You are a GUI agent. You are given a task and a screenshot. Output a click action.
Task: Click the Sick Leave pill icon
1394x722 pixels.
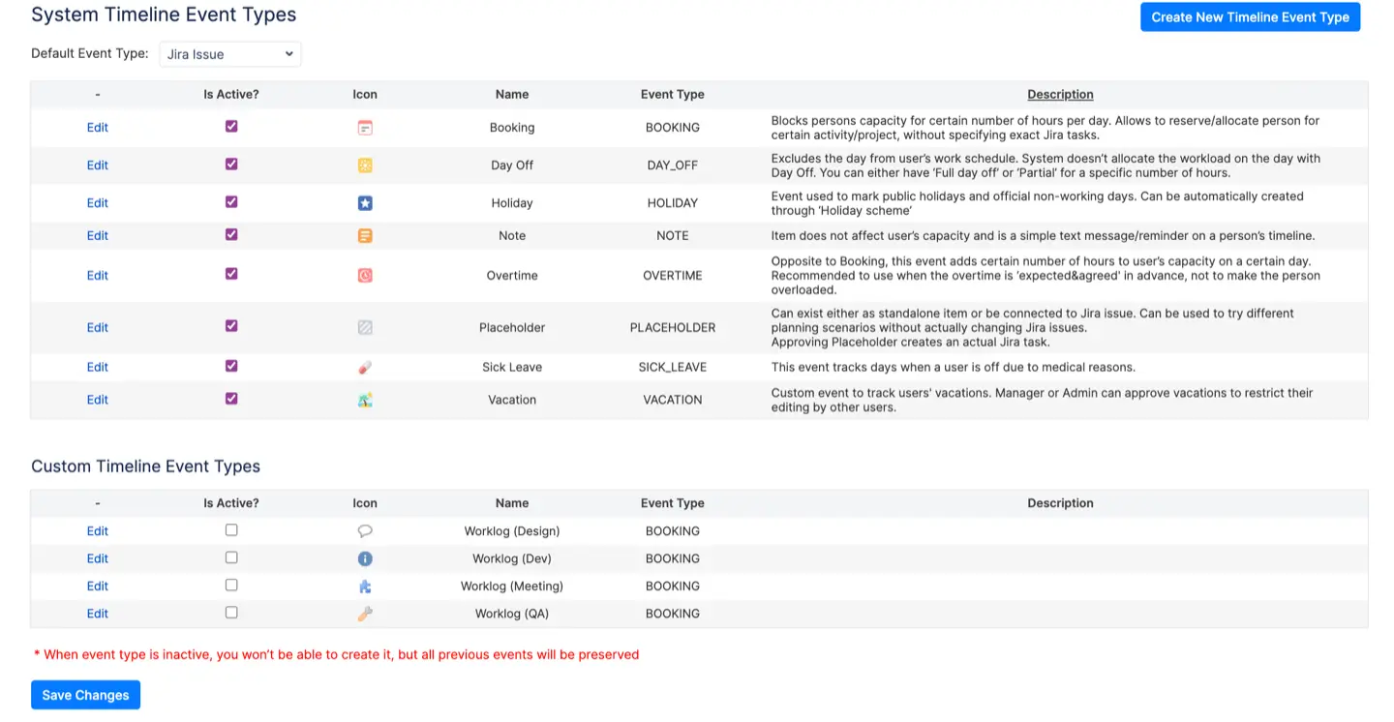coord(365,368)
